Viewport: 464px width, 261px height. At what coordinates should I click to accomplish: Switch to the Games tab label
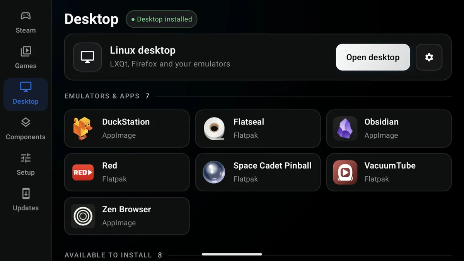pyautogui.click(x=26, y=66)
